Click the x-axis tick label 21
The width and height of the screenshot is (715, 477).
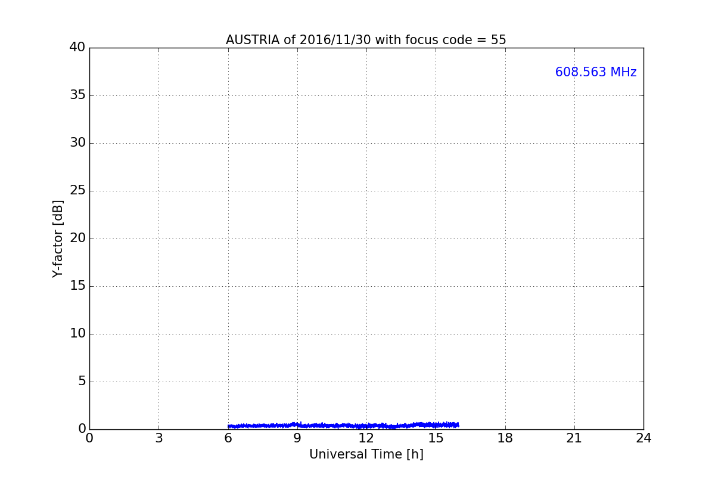pos(574,438)
